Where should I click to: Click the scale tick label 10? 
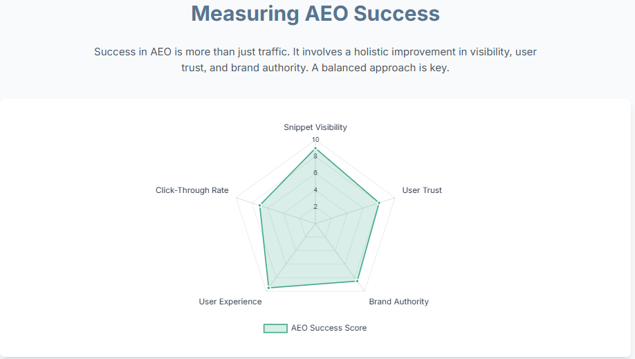315,140
